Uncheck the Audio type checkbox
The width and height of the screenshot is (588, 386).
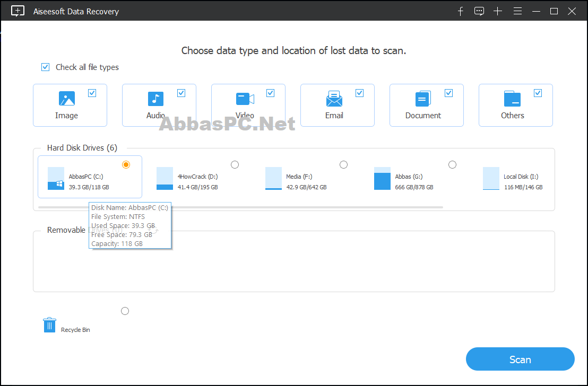coord(181,93)
